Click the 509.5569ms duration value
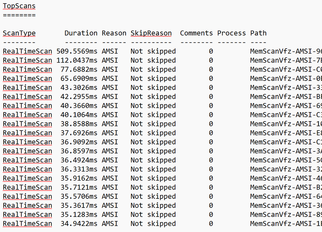The width and height of the screenshot is (322, 232). [77, 51]
